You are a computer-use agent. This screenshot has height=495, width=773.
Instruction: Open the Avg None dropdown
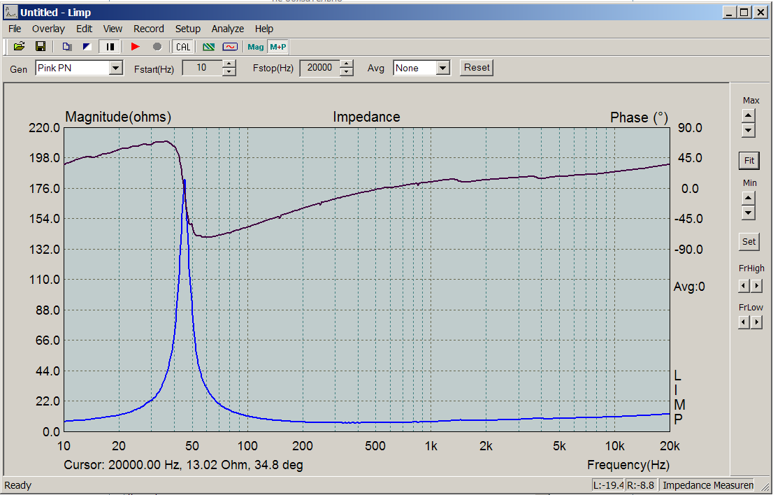coord(442,68)
